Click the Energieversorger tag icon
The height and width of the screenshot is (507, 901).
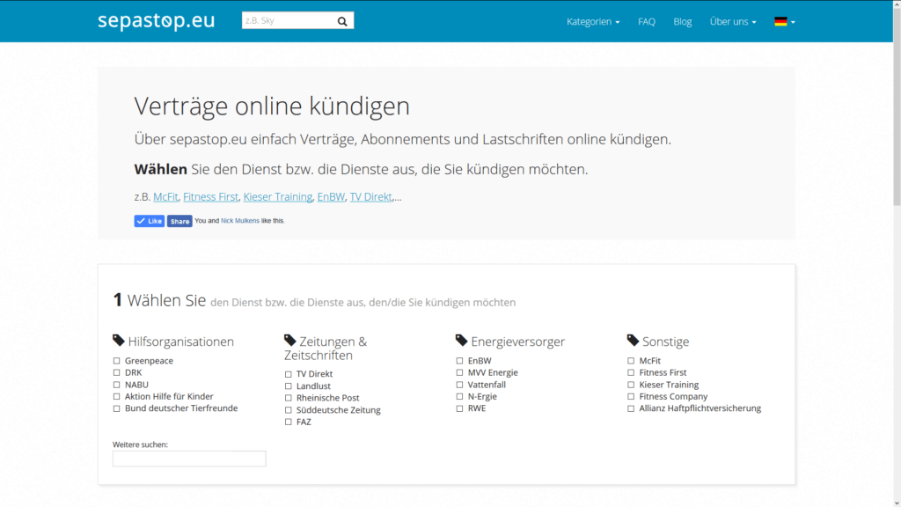(461, 341)
